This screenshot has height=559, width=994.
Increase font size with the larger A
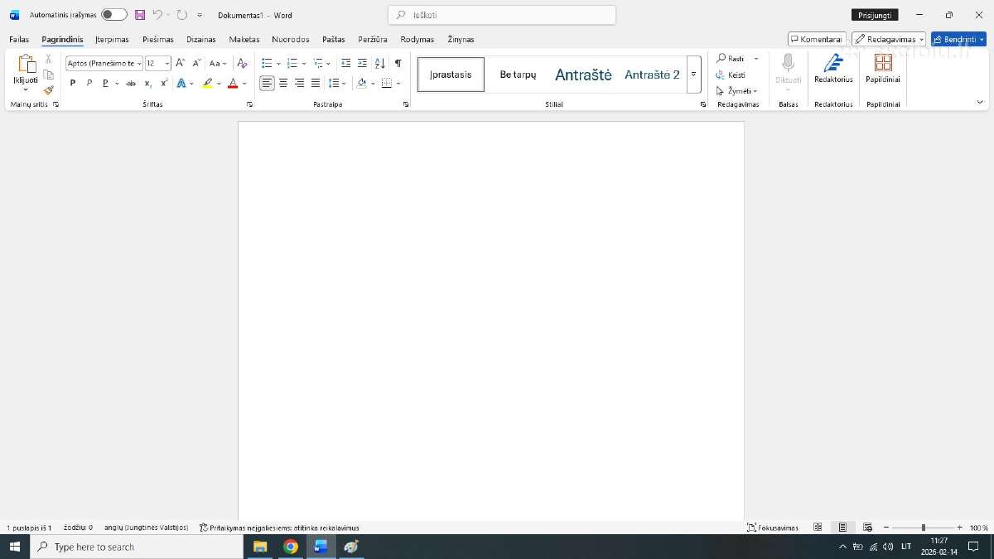(180, 63)
